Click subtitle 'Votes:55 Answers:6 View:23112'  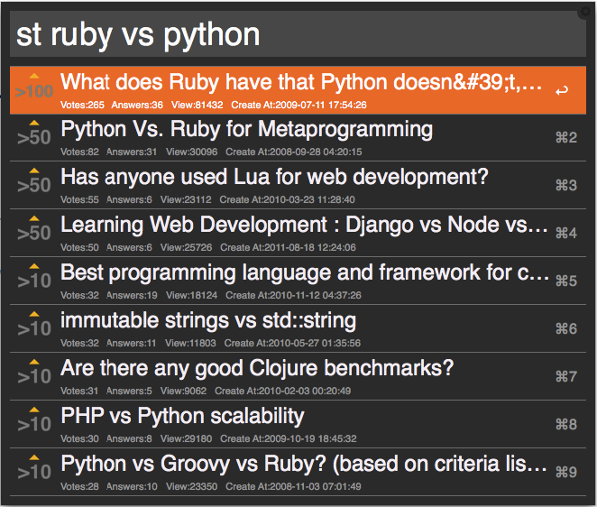136,199
